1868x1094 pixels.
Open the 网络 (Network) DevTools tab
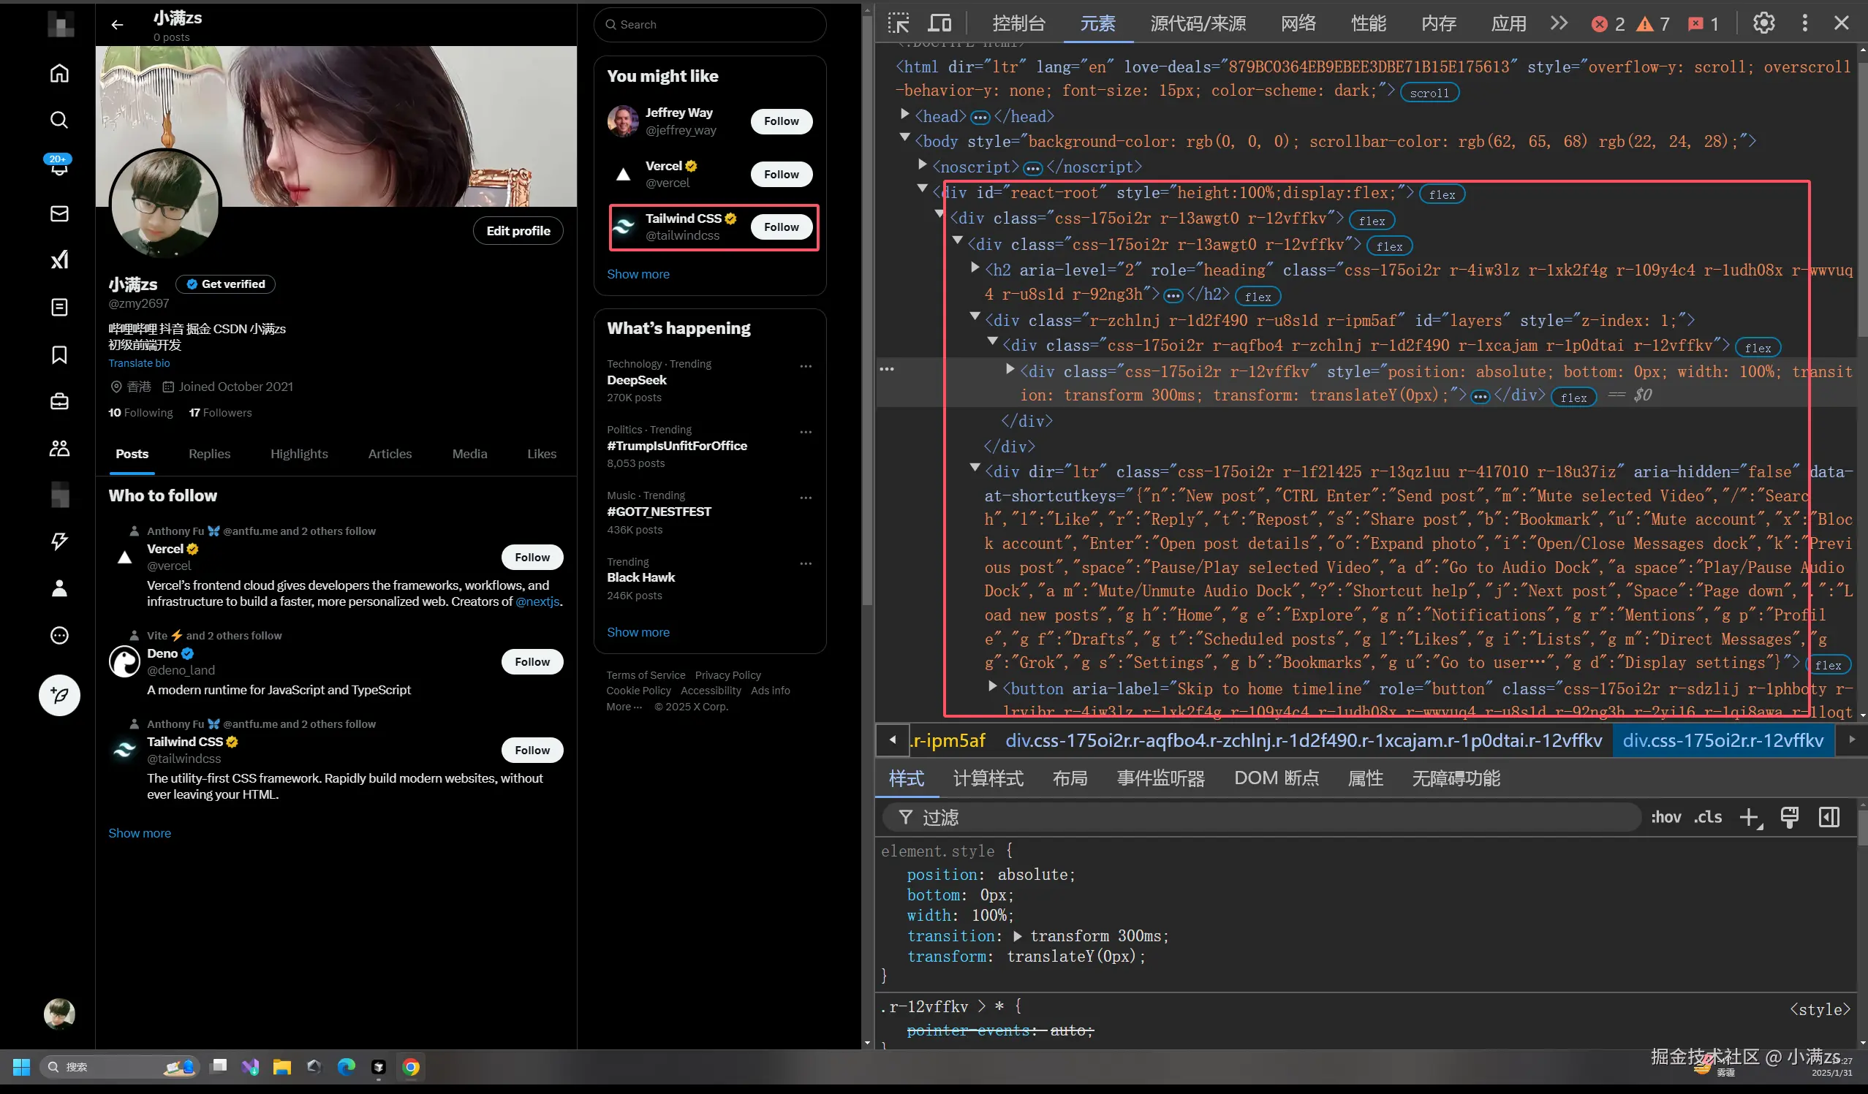point(1298,23)
